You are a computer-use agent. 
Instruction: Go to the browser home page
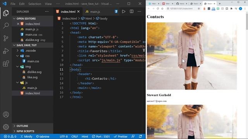pyautogui.click(x=162, y=8)
